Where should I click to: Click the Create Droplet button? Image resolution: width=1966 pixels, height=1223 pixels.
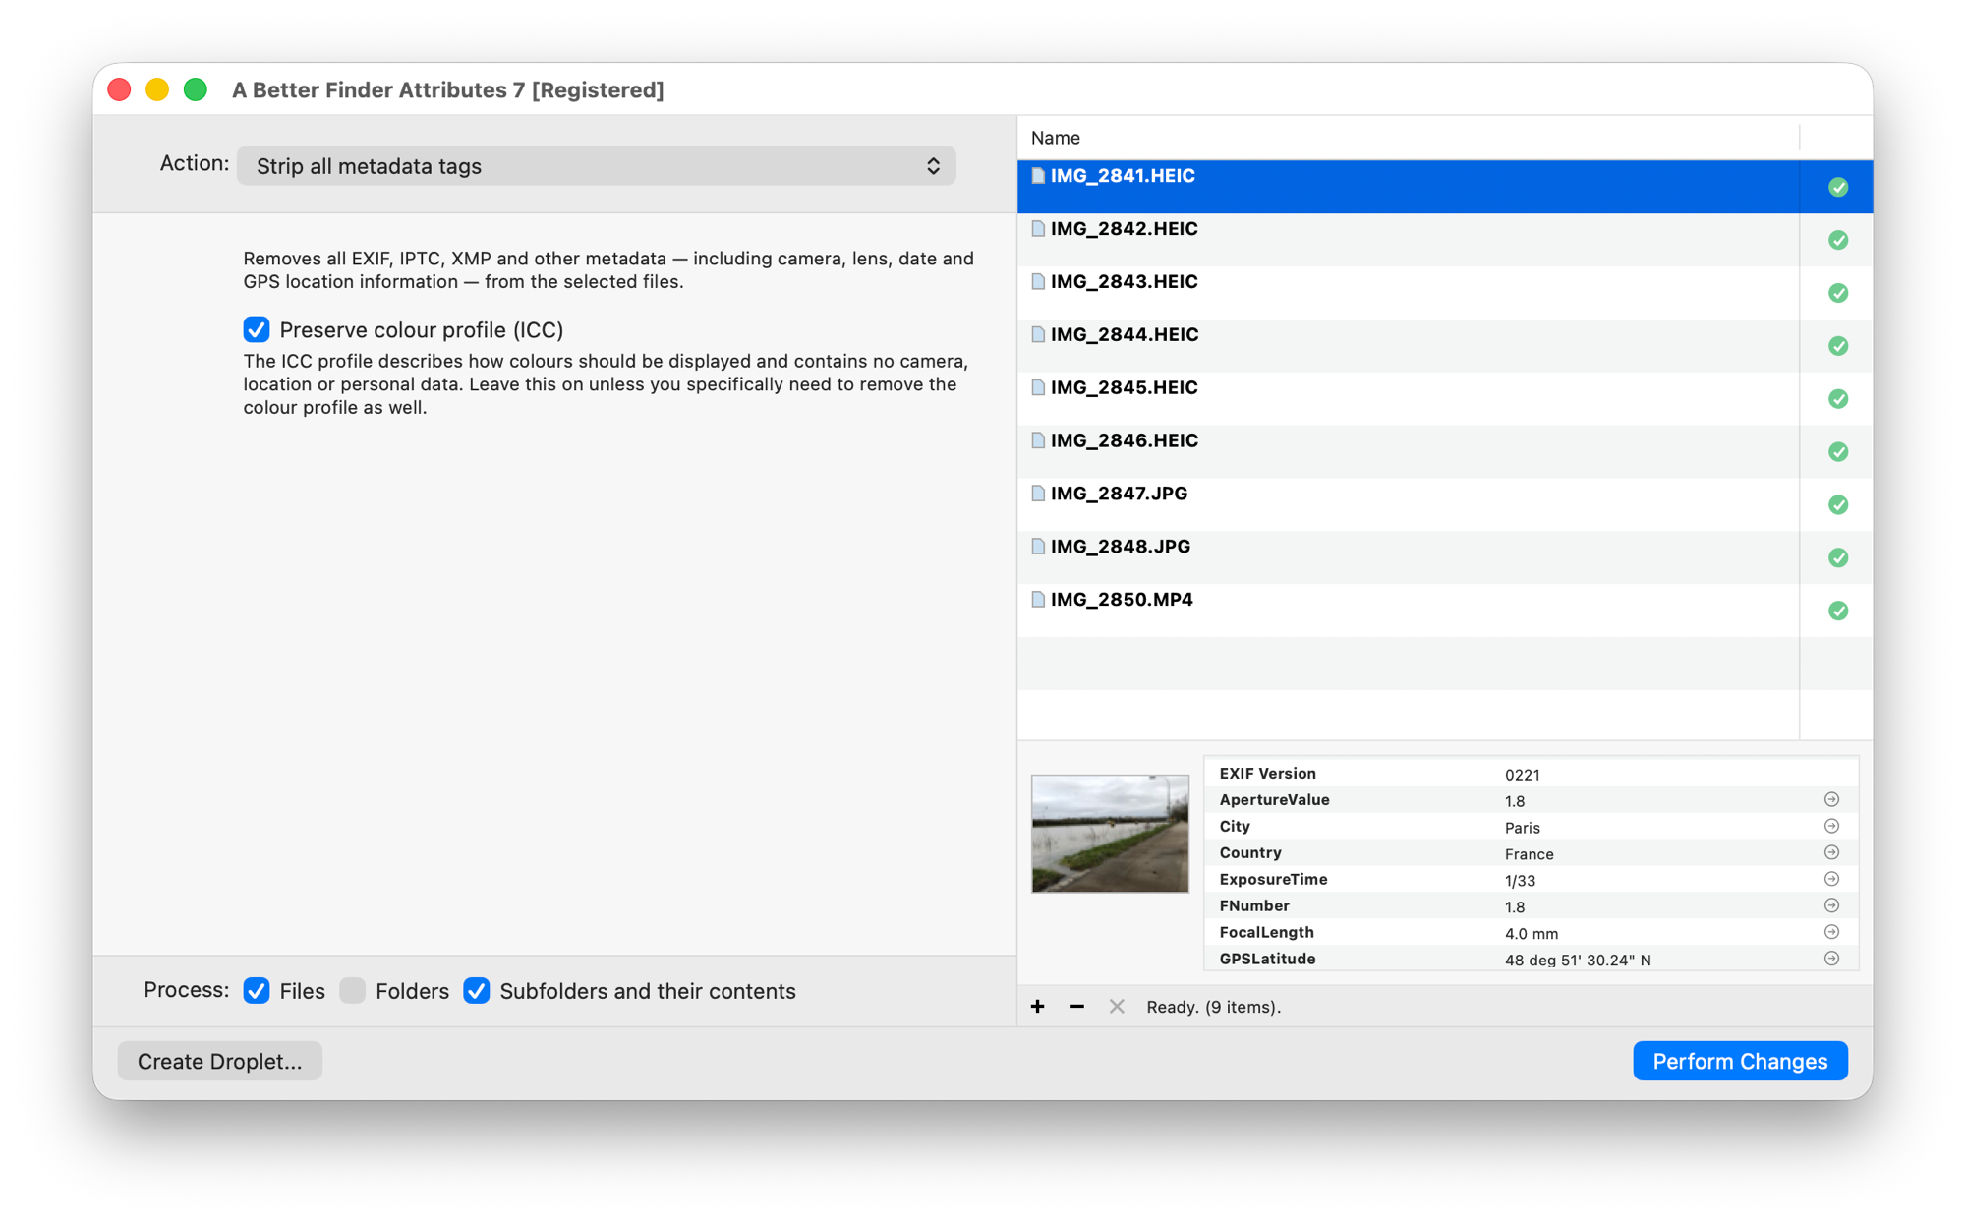(x=220, y=1061)
